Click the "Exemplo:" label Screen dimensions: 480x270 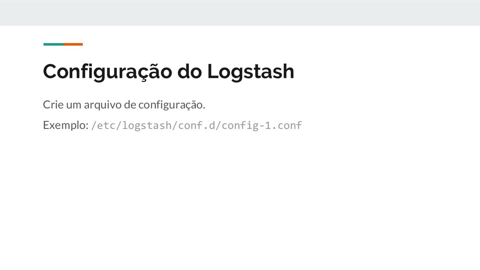coord(66,126)
